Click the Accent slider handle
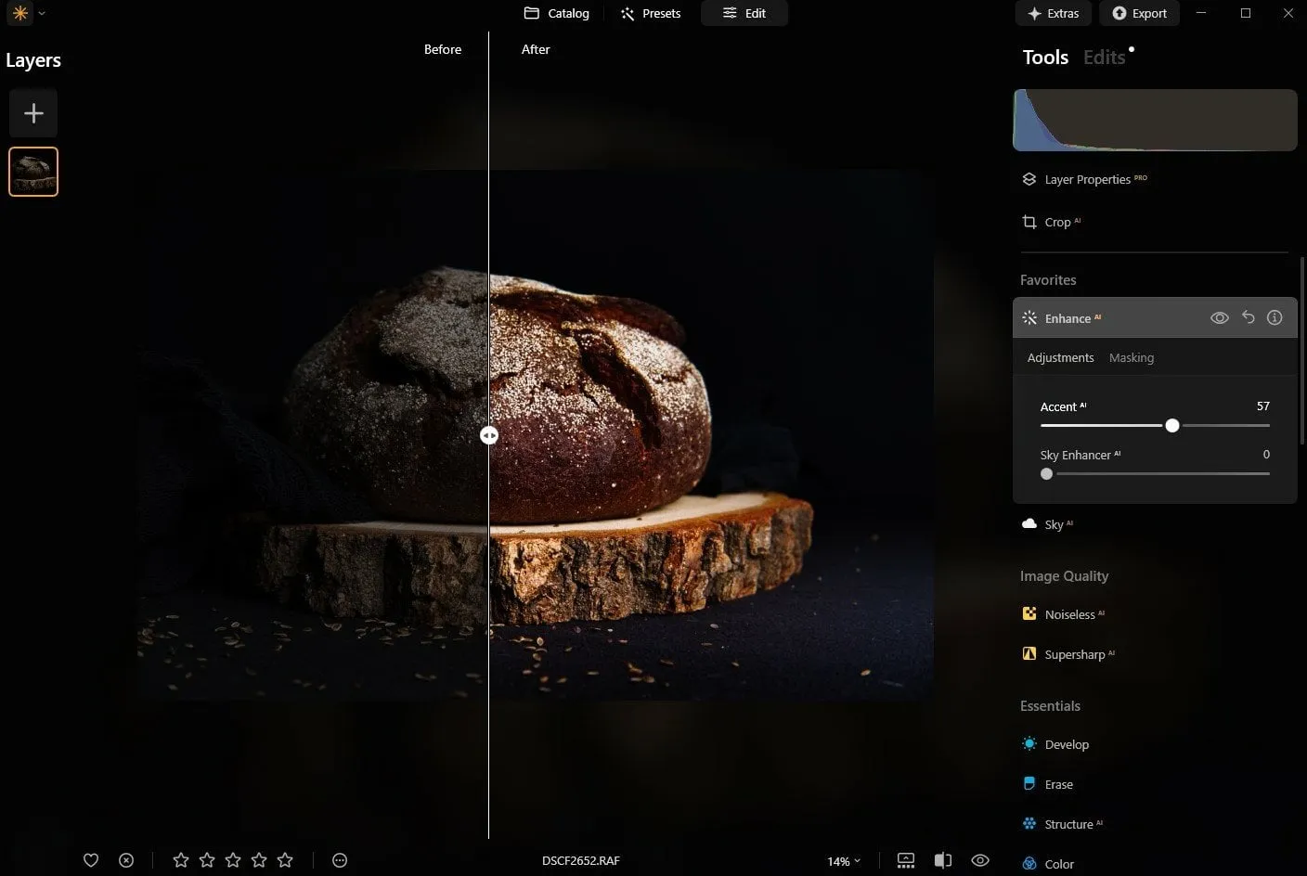This screenshot has height=876, width=1307. tap(1172, 425)
